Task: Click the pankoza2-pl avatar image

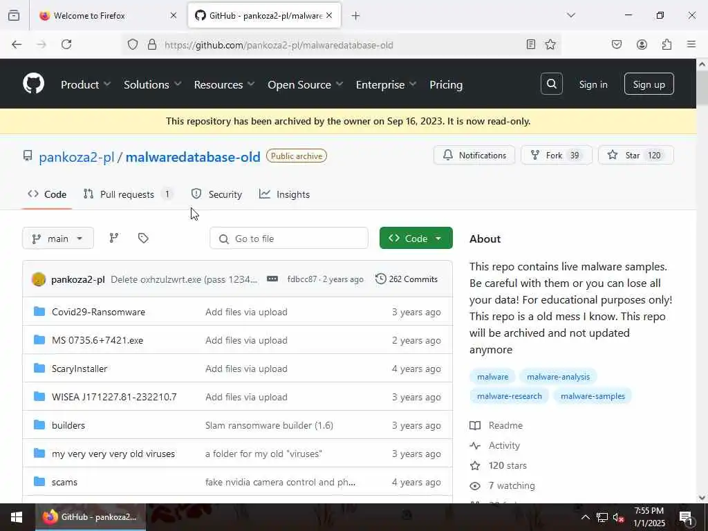Action: (39, 279)
